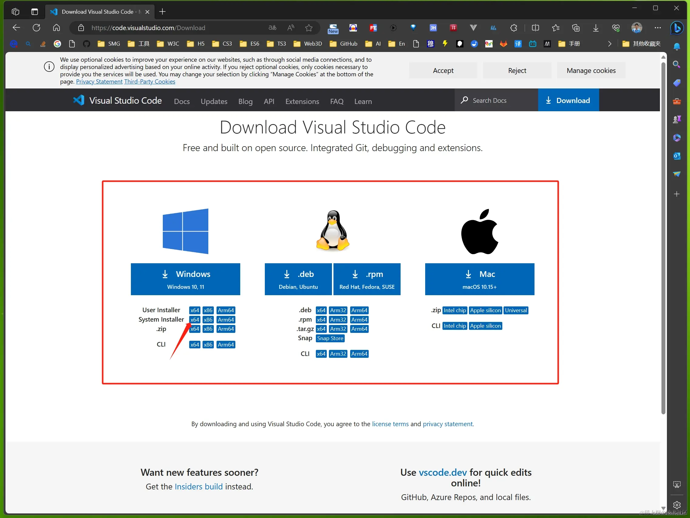The image size is (690, 518).
Task: Open browser settings and more menu
Action: [x=658, y=28]
